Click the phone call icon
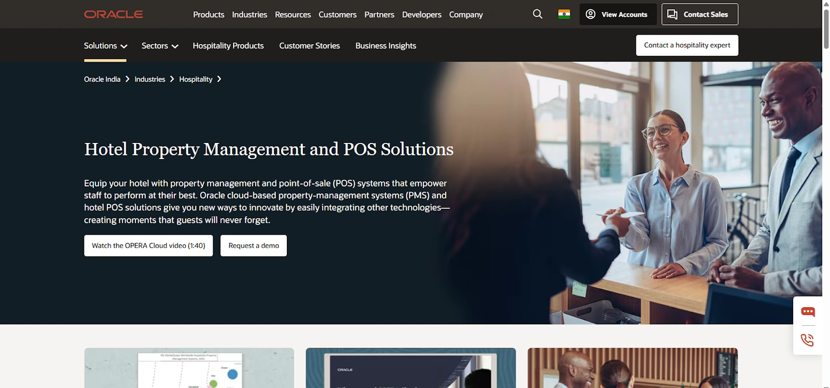830x388 pixels. click(x=808, y=340)
